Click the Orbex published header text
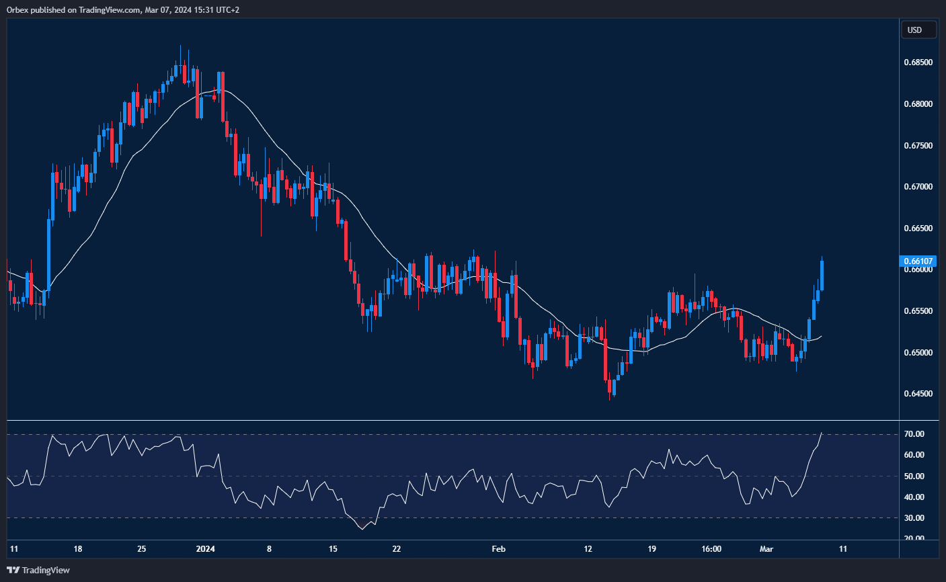 122,9
